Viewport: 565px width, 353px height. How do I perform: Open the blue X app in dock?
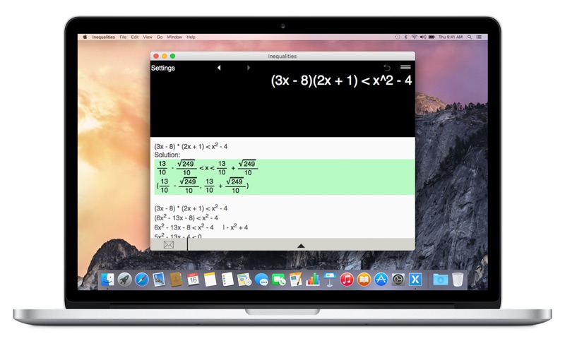(415, 280)
